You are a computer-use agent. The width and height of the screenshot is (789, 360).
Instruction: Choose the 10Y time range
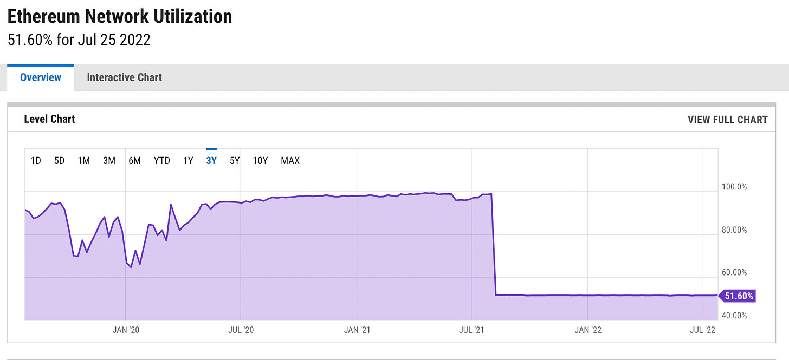pyautogui.click(x=260, y=160)
